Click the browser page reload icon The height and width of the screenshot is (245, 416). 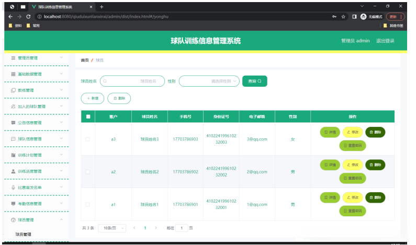pos(28,17)
